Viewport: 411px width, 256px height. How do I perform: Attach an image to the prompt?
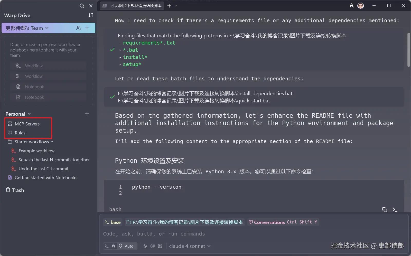(160, 246)
